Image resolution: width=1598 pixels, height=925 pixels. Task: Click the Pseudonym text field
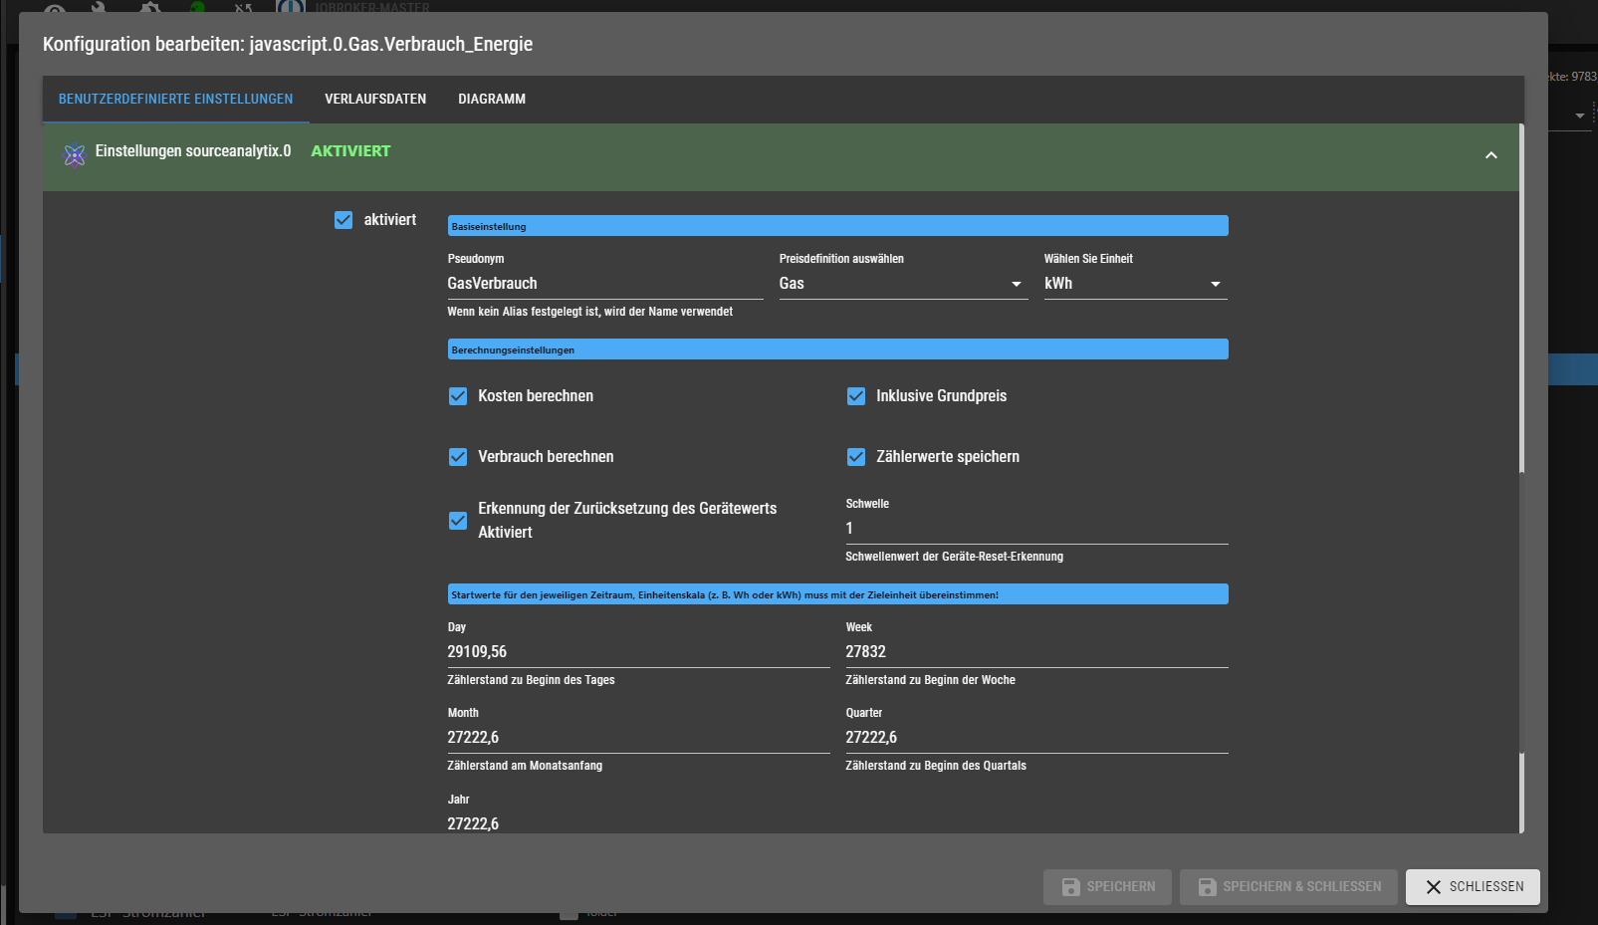tap(604, 284)
